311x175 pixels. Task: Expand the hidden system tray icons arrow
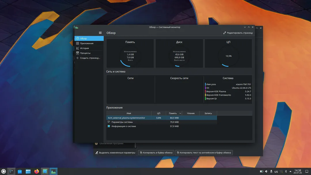[290, 171]
